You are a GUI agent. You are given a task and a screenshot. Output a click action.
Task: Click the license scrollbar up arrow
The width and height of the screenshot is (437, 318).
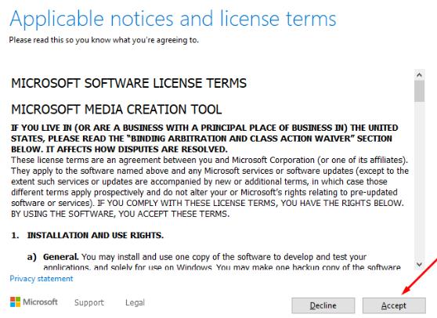coord(419,75)
